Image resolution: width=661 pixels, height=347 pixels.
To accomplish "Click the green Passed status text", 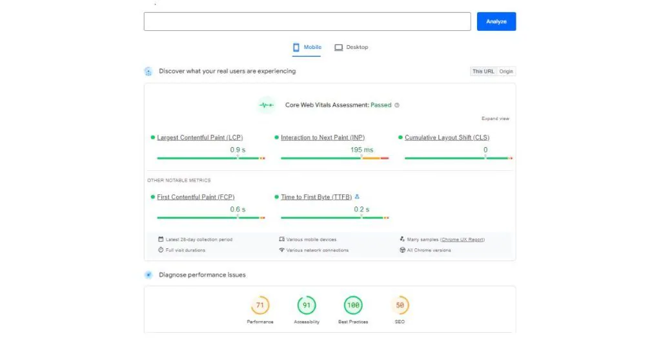I will coord(381,105).
